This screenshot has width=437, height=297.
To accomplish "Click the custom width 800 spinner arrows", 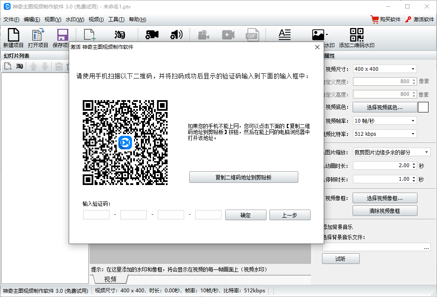I will pyautogui.click(x=414, y=81).
